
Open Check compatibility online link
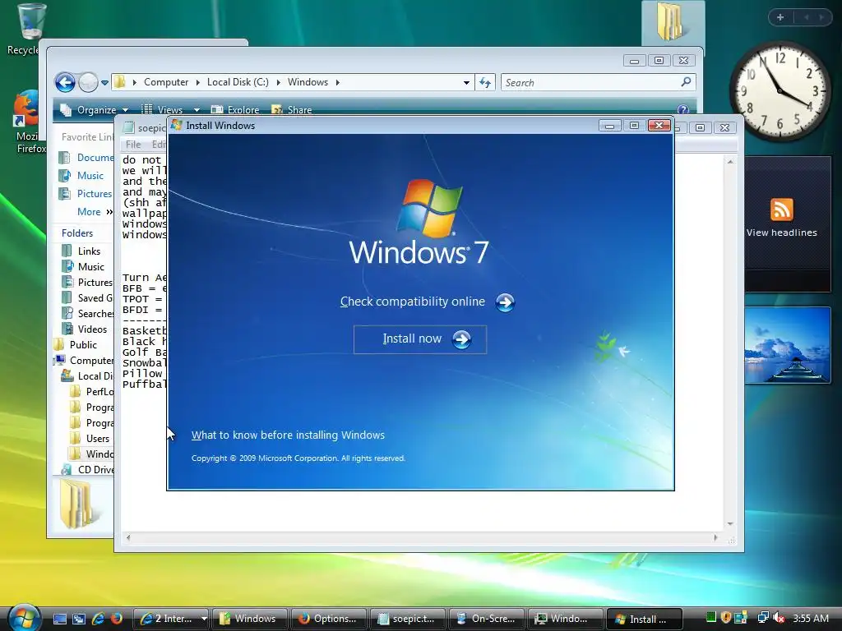point(413,302)
